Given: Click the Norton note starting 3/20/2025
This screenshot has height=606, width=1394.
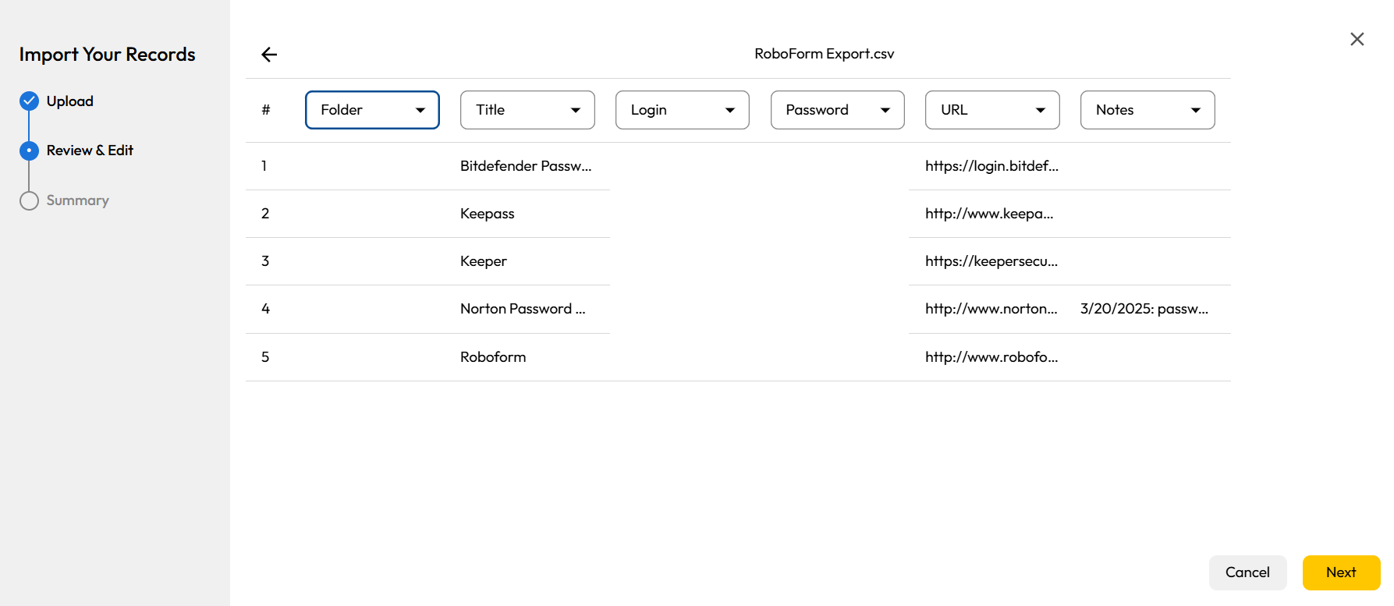Looking at the screenshot, I should pos(1144,309).
